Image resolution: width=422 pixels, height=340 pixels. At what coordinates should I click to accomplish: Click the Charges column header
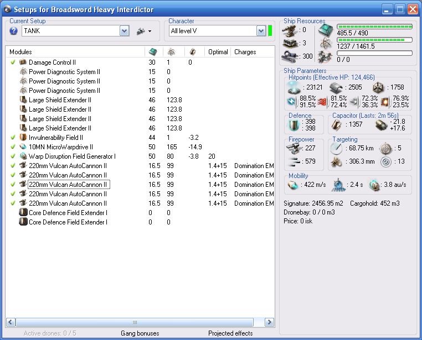[245, 52]
